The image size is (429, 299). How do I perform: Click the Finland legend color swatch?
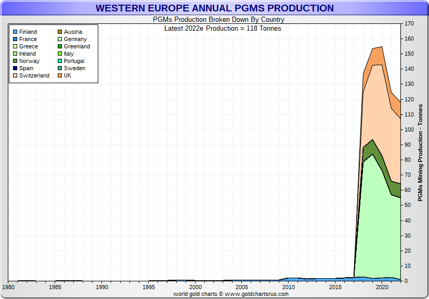pos(15,32)
